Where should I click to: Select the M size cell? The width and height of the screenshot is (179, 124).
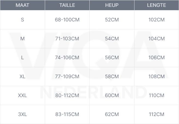click(x=22, y=39)
